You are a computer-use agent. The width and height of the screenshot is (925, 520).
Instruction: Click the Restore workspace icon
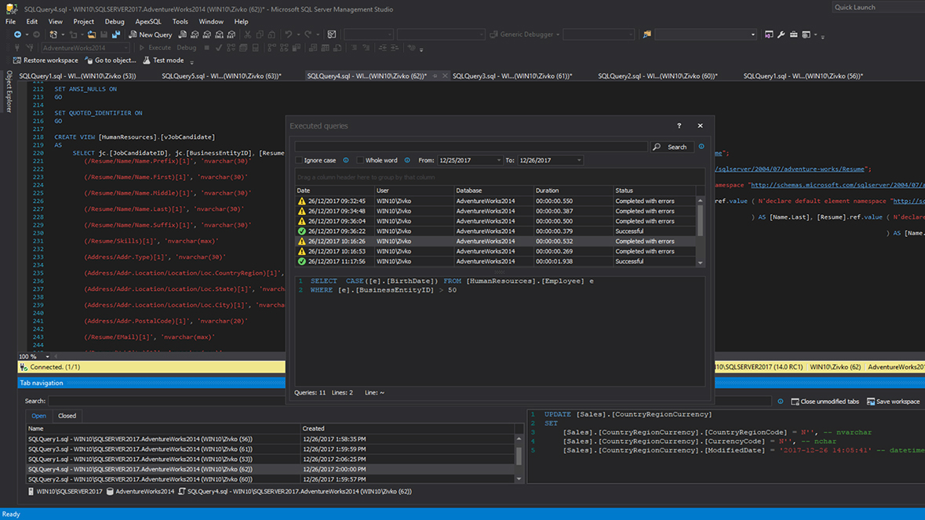pos(17,60)
